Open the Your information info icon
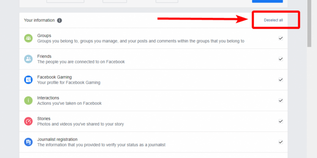Screen dimensions: 317x158 pyautogui.click(x=60, y=20)
